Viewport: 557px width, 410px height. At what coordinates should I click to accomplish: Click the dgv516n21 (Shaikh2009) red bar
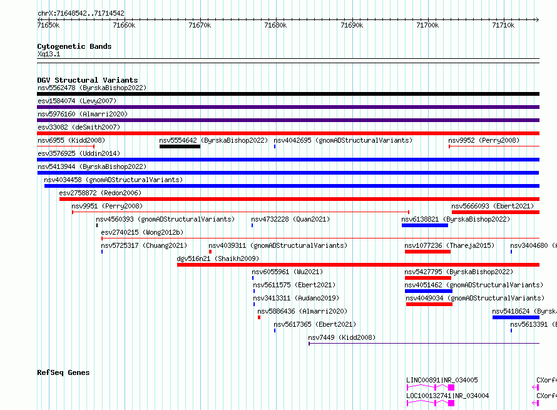[359, 265]
